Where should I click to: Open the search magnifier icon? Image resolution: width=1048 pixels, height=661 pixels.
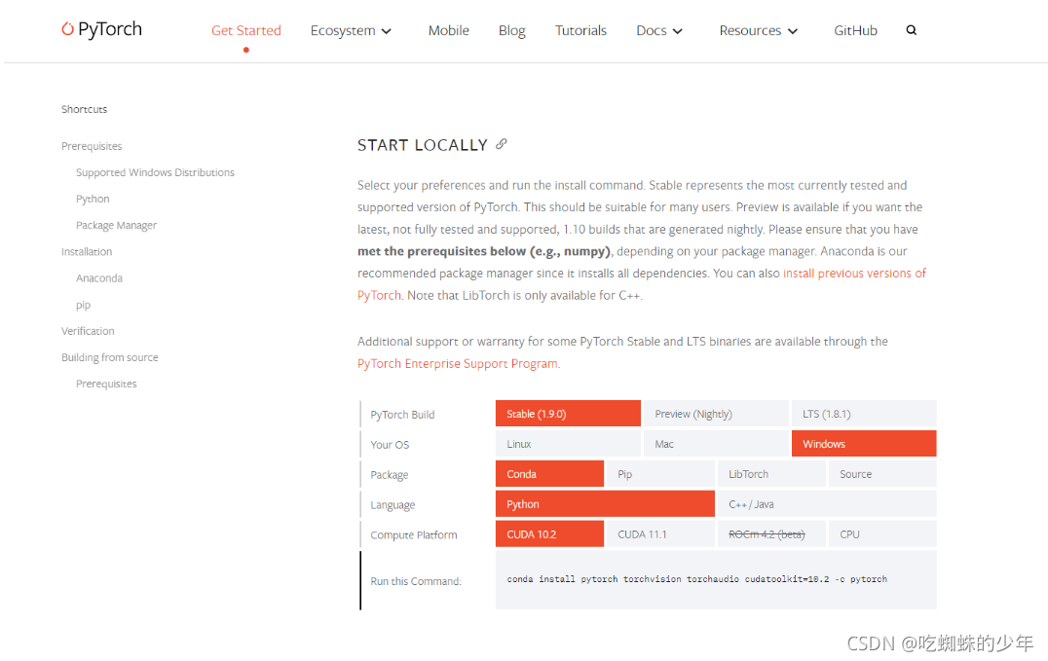[x=911, y=30]
